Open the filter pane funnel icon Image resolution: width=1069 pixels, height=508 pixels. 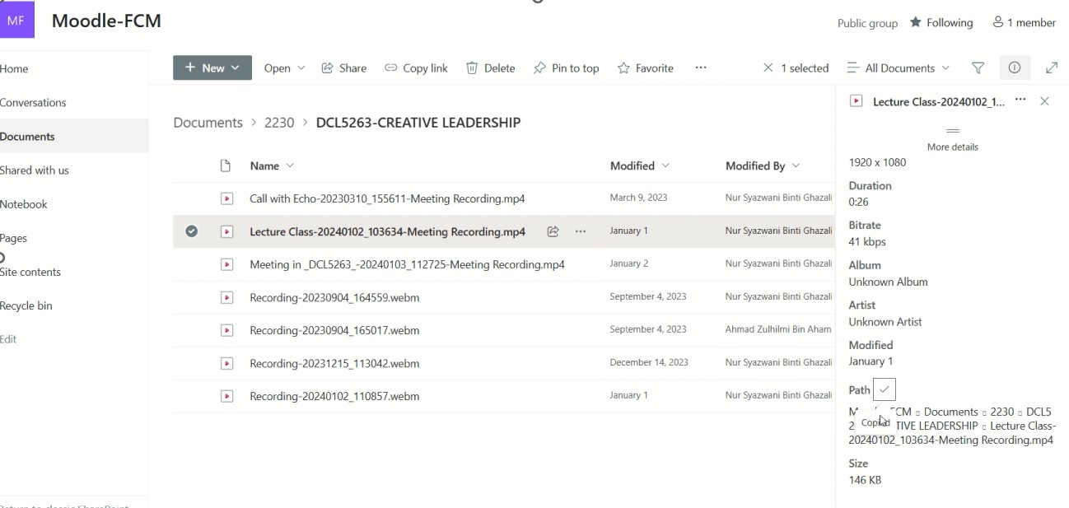tap(978, 68)
